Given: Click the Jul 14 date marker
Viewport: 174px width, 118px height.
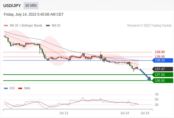Looking at the screenshot, I should coord(124,113).
